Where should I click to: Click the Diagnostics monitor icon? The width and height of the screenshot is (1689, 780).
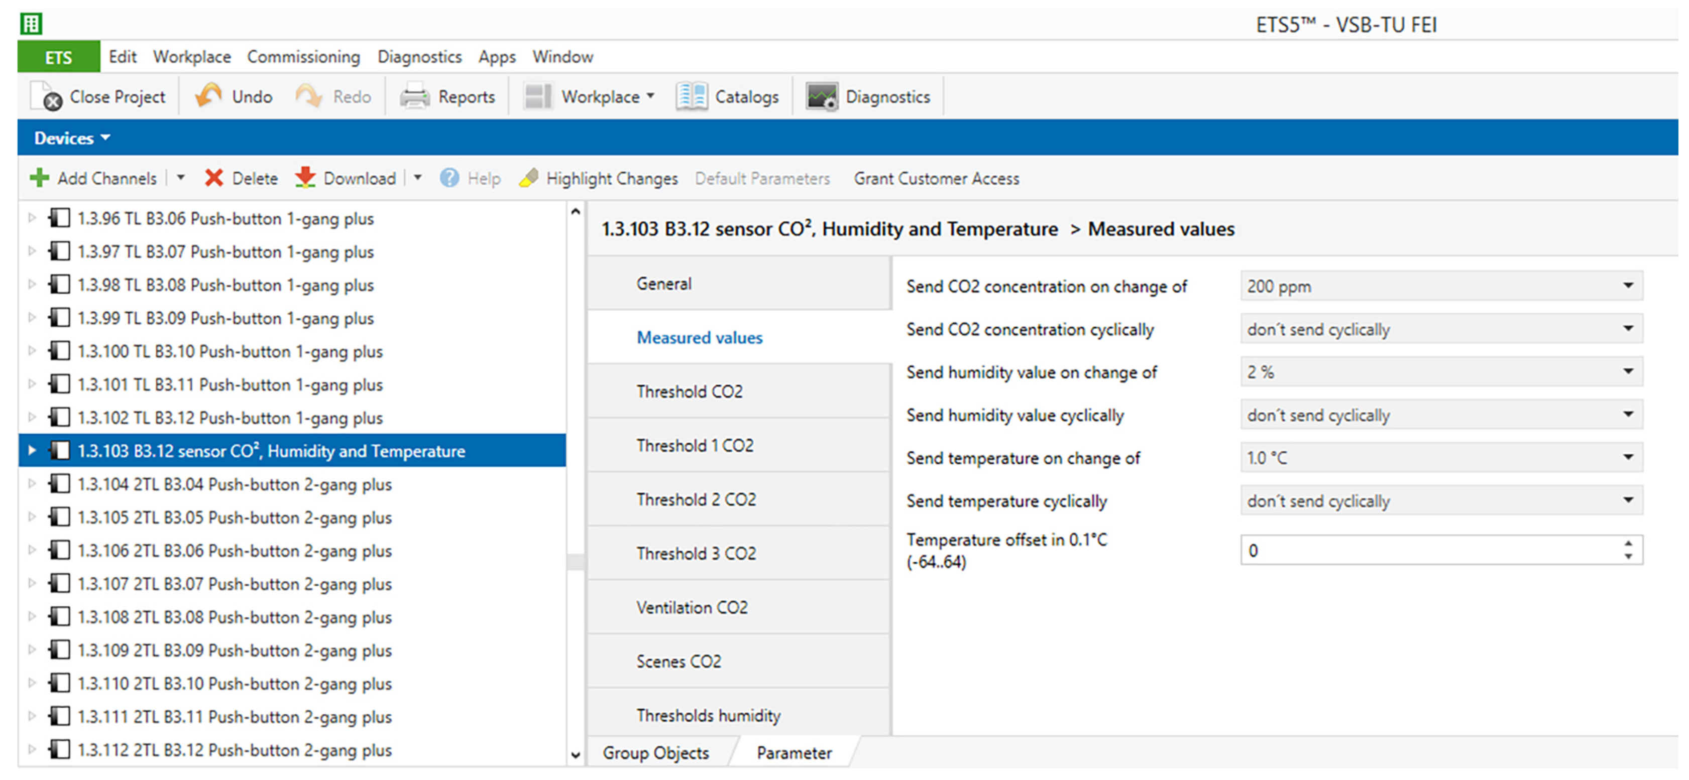[x=822, y=97]
